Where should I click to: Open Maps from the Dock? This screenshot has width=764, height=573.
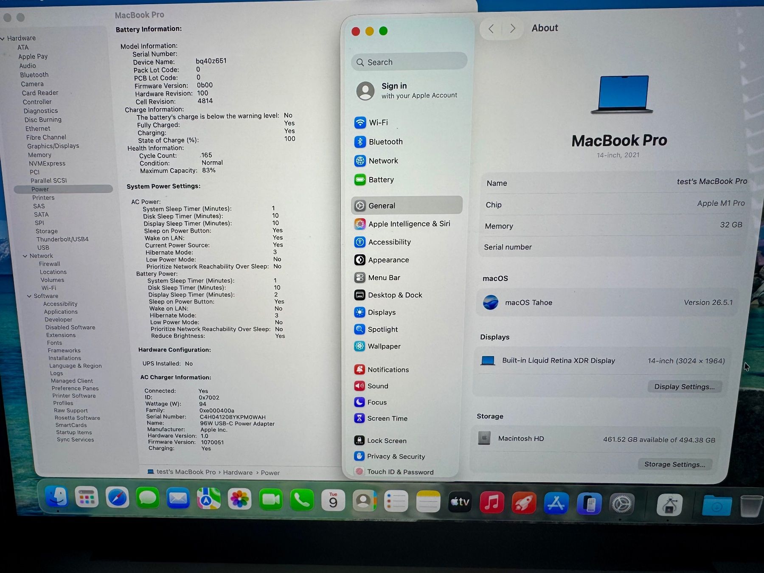pos(208,499)
